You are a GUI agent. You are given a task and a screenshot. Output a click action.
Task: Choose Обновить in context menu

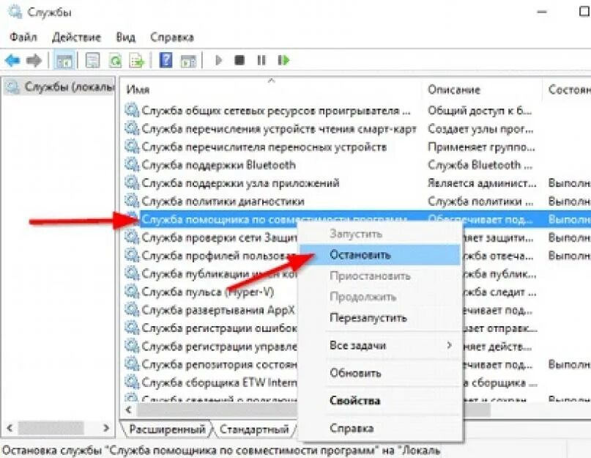click(x=355, y=373)
